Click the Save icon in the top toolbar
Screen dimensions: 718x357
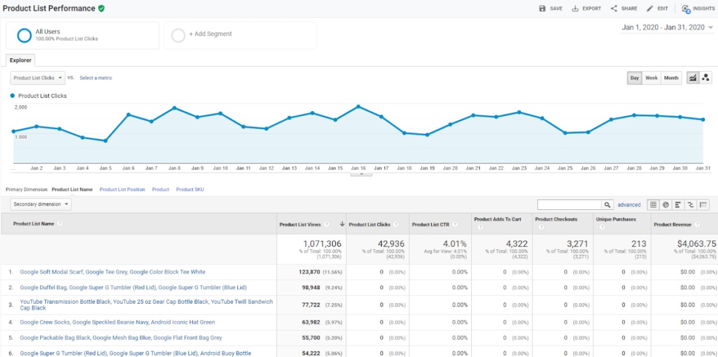coord(542,8)
